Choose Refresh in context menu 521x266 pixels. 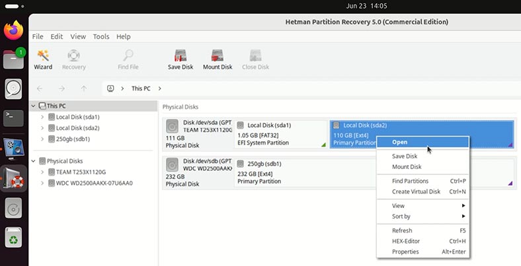tap(422, 230)
